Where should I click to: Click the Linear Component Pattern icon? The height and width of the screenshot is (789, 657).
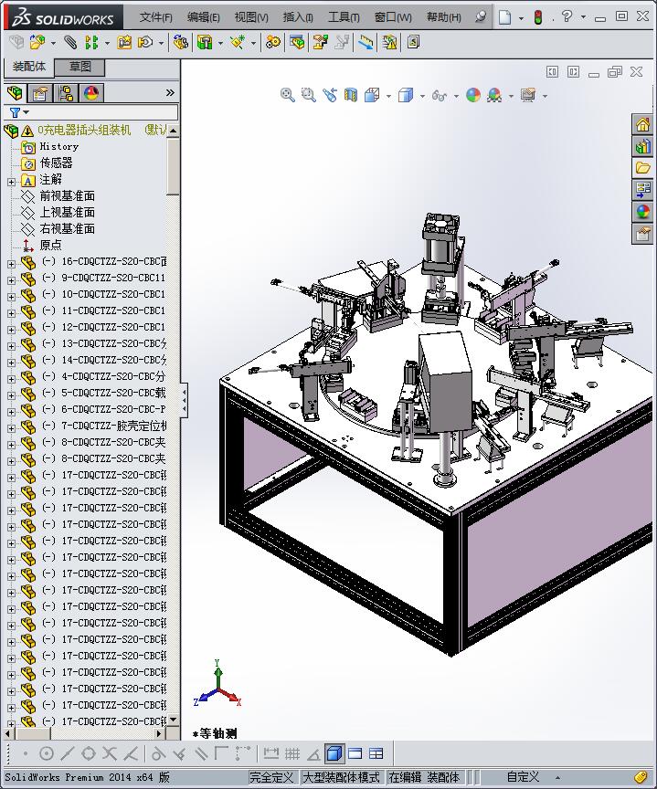(x=91, y=42)
